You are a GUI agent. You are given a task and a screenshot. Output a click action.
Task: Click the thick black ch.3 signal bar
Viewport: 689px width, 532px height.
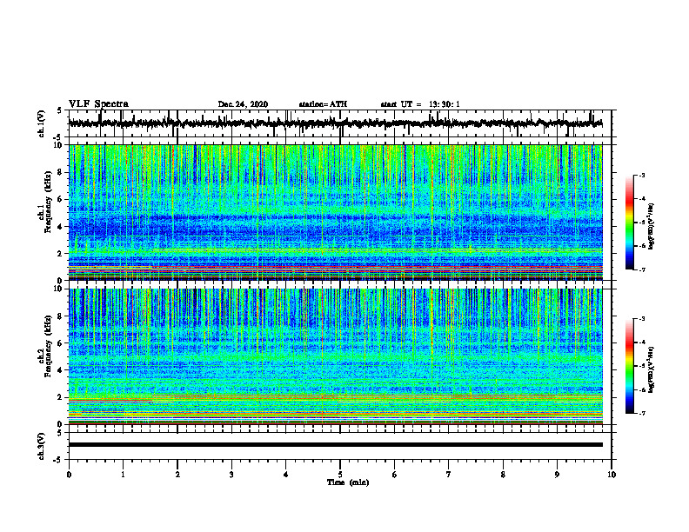pos(335,445)
